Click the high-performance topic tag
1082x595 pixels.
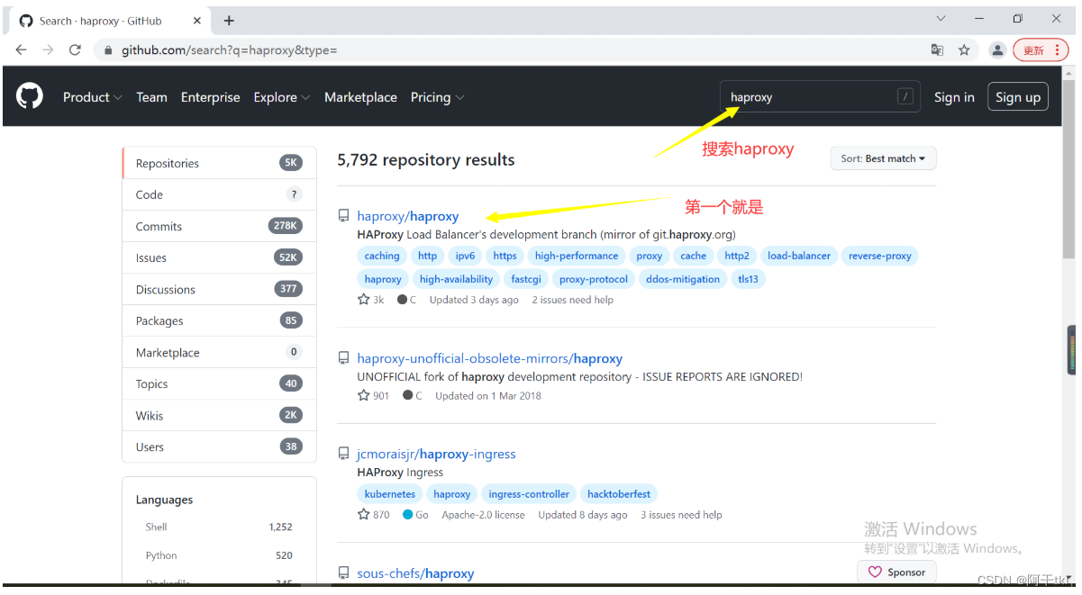pos(577,256)
